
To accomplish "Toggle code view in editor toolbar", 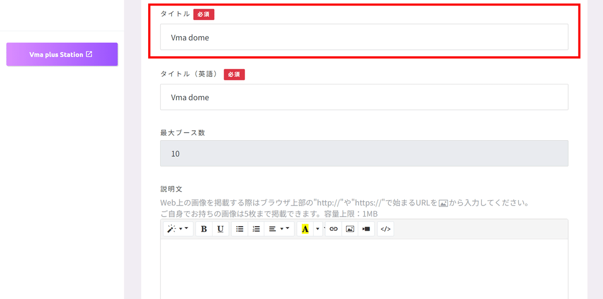I will point(385,229).
